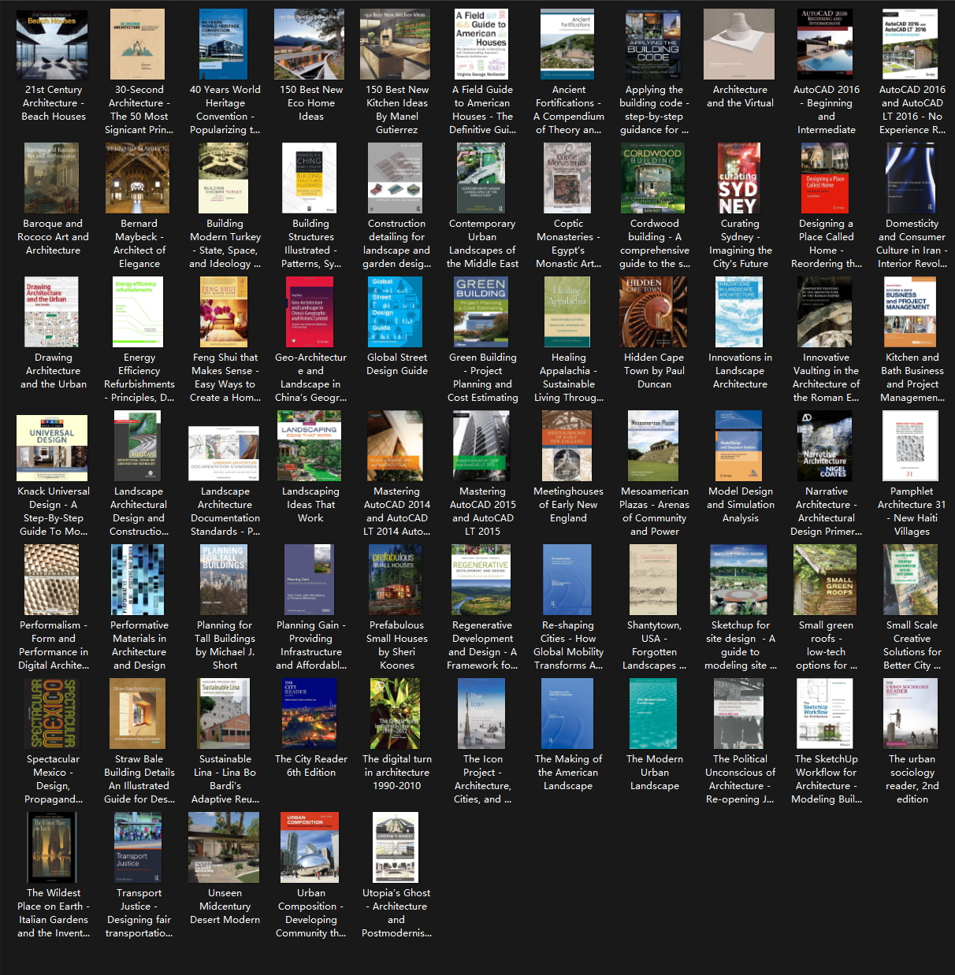Click the 'Baroque and Rococo Art and Architecture' title
This screenshot has height=975, width=955.
pos(53,237)
